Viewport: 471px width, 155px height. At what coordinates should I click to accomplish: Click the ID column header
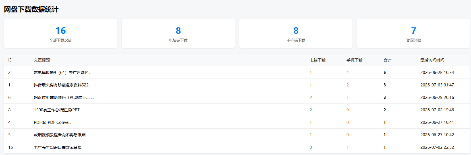click(x=10, y=60)
